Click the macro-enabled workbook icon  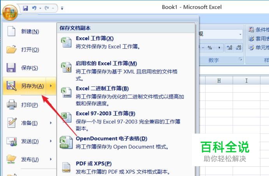pyautogui.click(x=66, y=67)
